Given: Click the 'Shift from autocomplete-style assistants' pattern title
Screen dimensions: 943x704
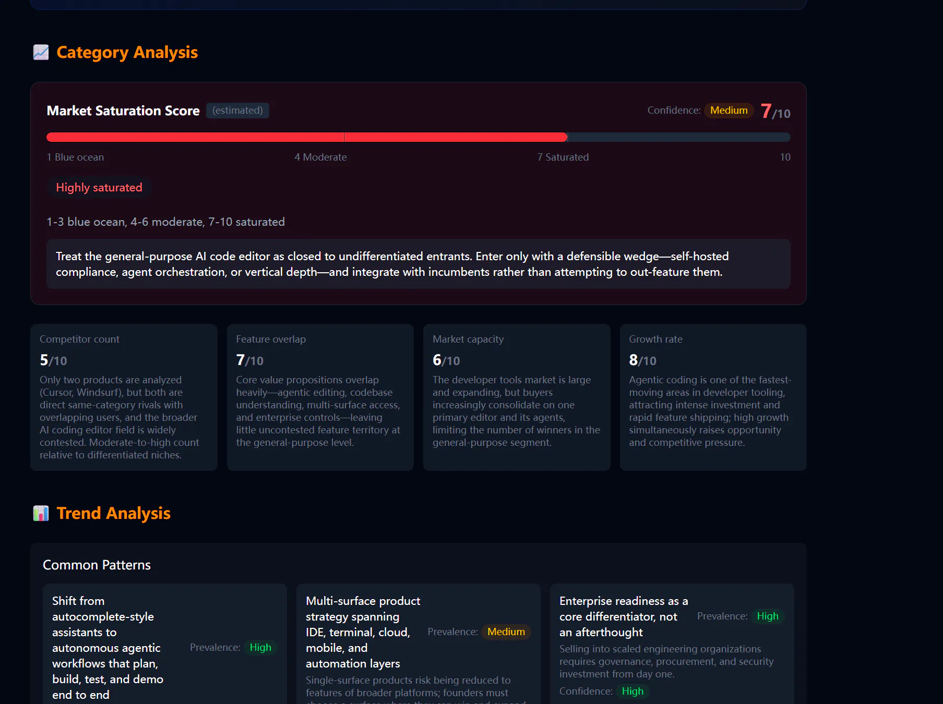Looking at the screenshot, I should (108, 648).
